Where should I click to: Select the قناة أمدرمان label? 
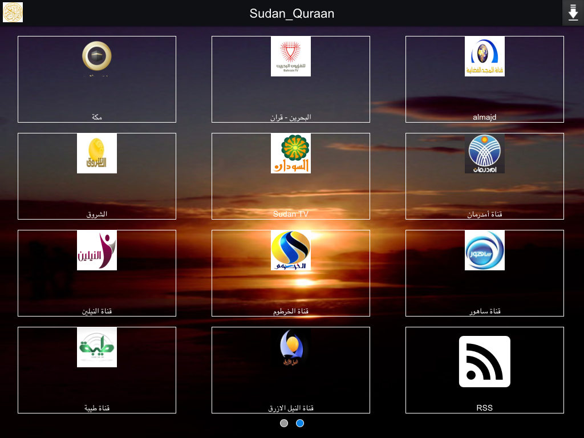click(x=485, y=214)
